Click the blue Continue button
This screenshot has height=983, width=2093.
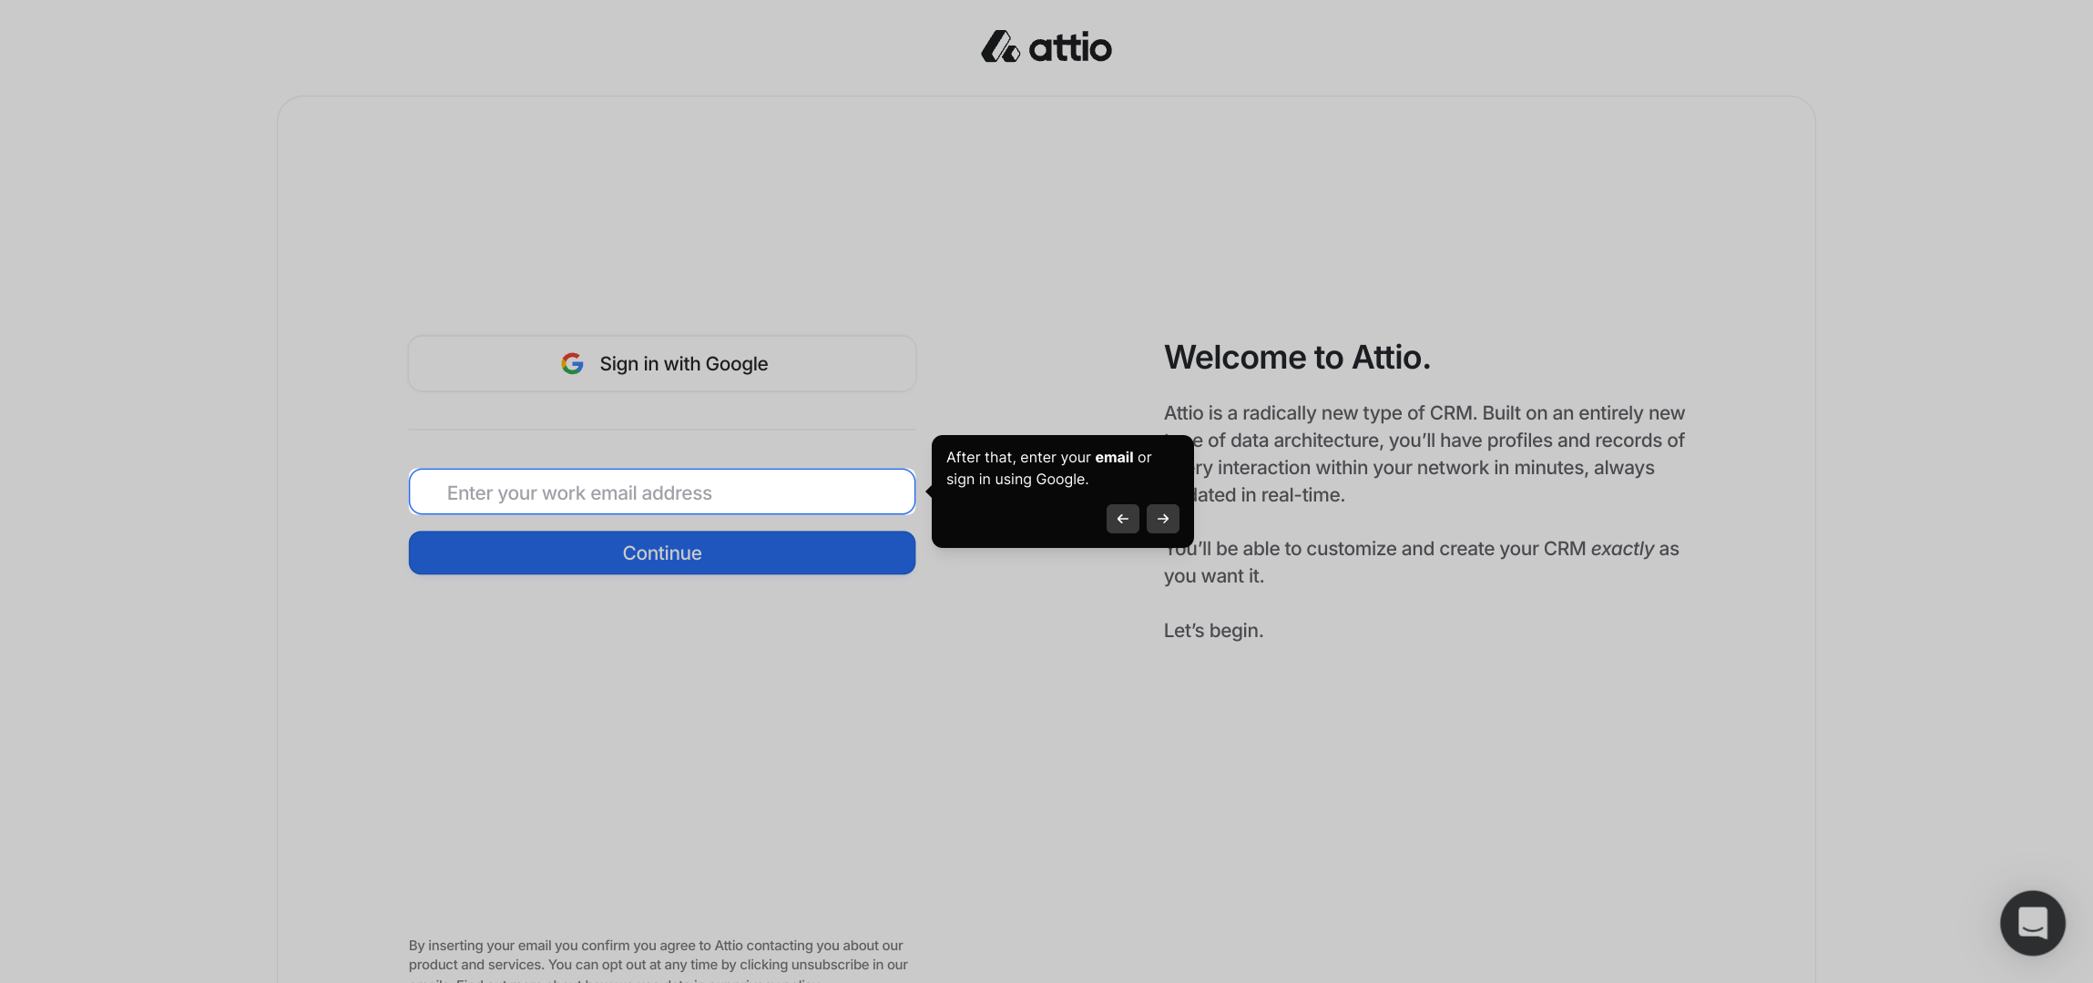[x=662, y=552]
